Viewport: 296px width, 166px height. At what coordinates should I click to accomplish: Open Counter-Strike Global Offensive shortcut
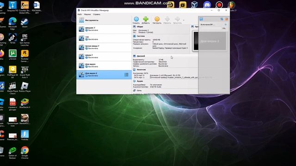(25, 7)
